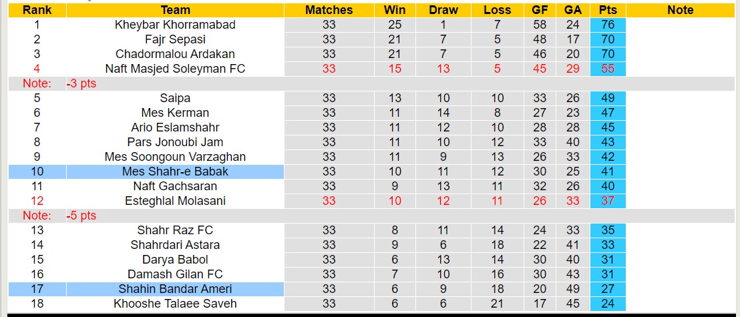
Task: Click Khooshe Talaee Saveh team name
Action: [175, 304]
